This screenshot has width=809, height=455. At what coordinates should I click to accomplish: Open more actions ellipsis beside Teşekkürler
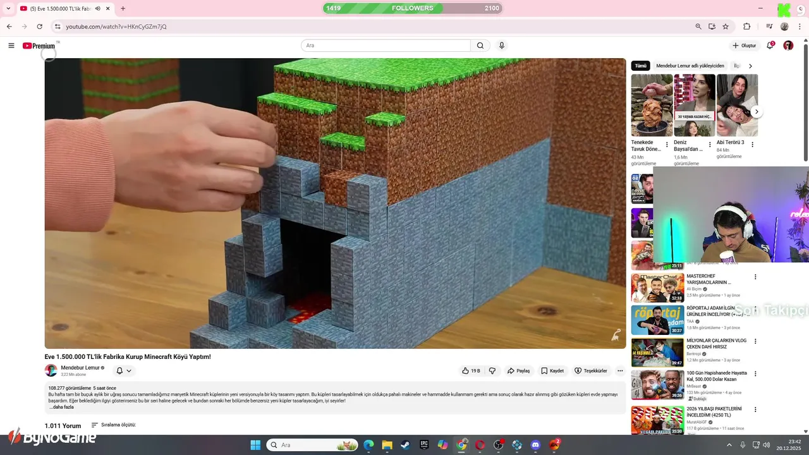[x=620, y=371]
